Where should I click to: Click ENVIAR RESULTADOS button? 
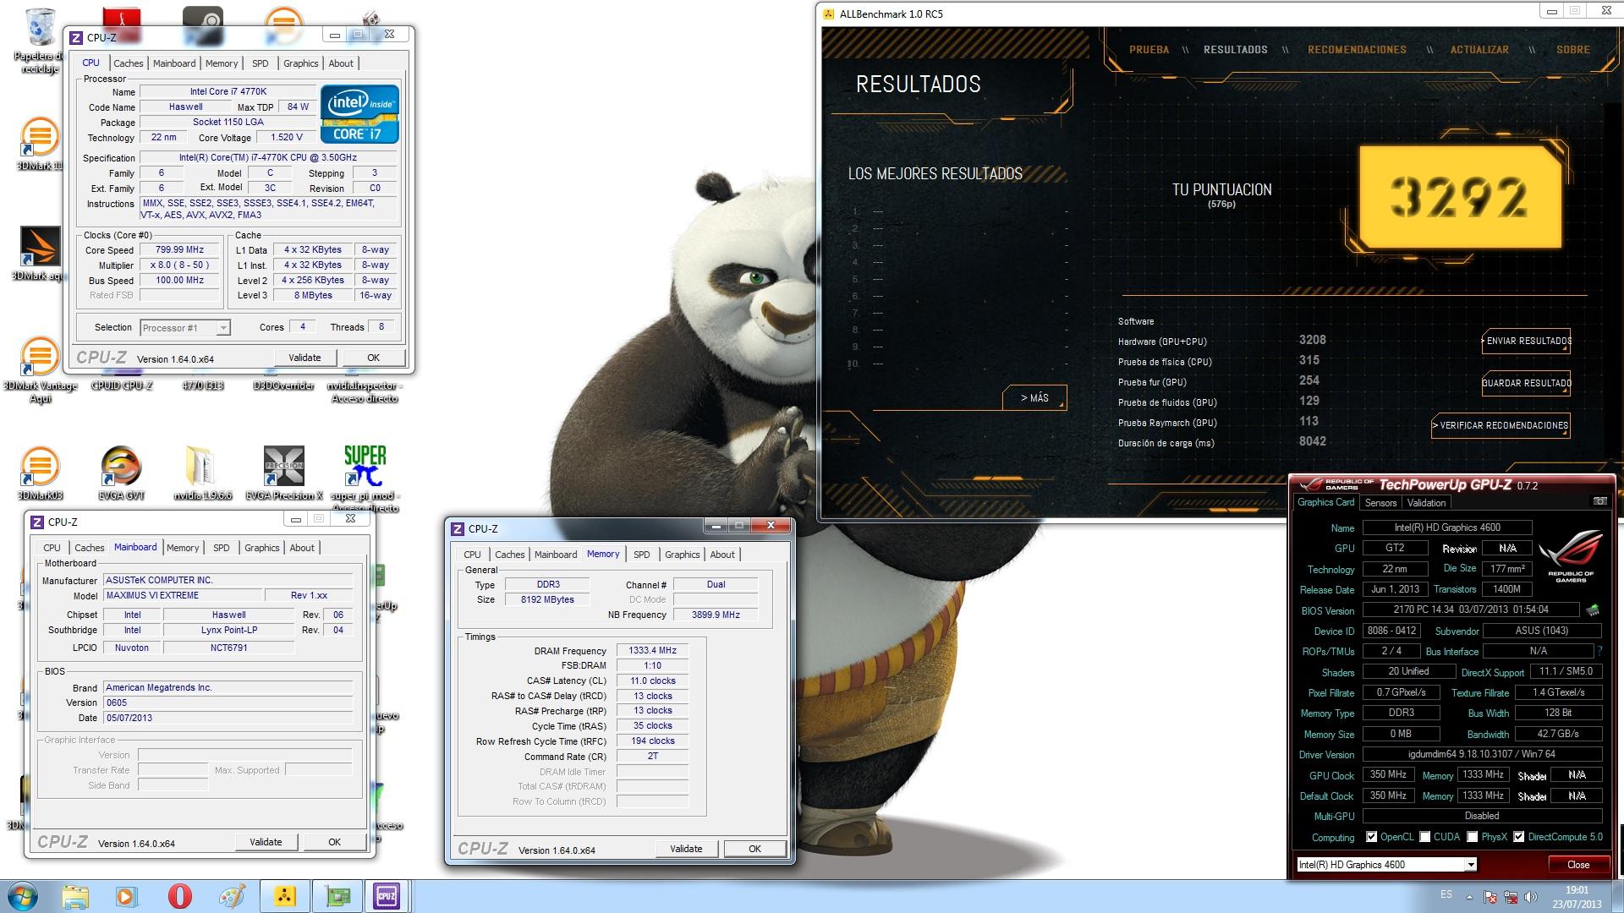(1527, 341)
